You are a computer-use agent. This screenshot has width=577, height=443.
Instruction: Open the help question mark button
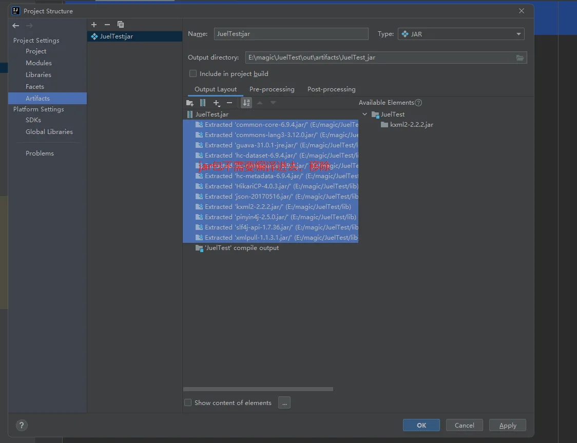click(x=22, y=425)
